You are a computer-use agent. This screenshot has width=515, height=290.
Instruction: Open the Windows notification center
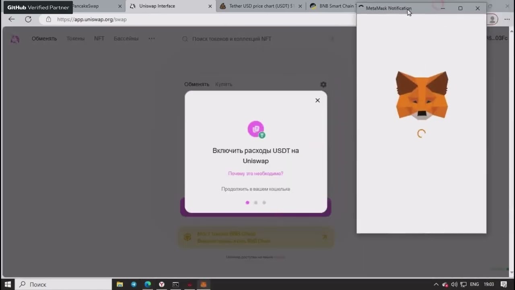[x=504, y=284]
